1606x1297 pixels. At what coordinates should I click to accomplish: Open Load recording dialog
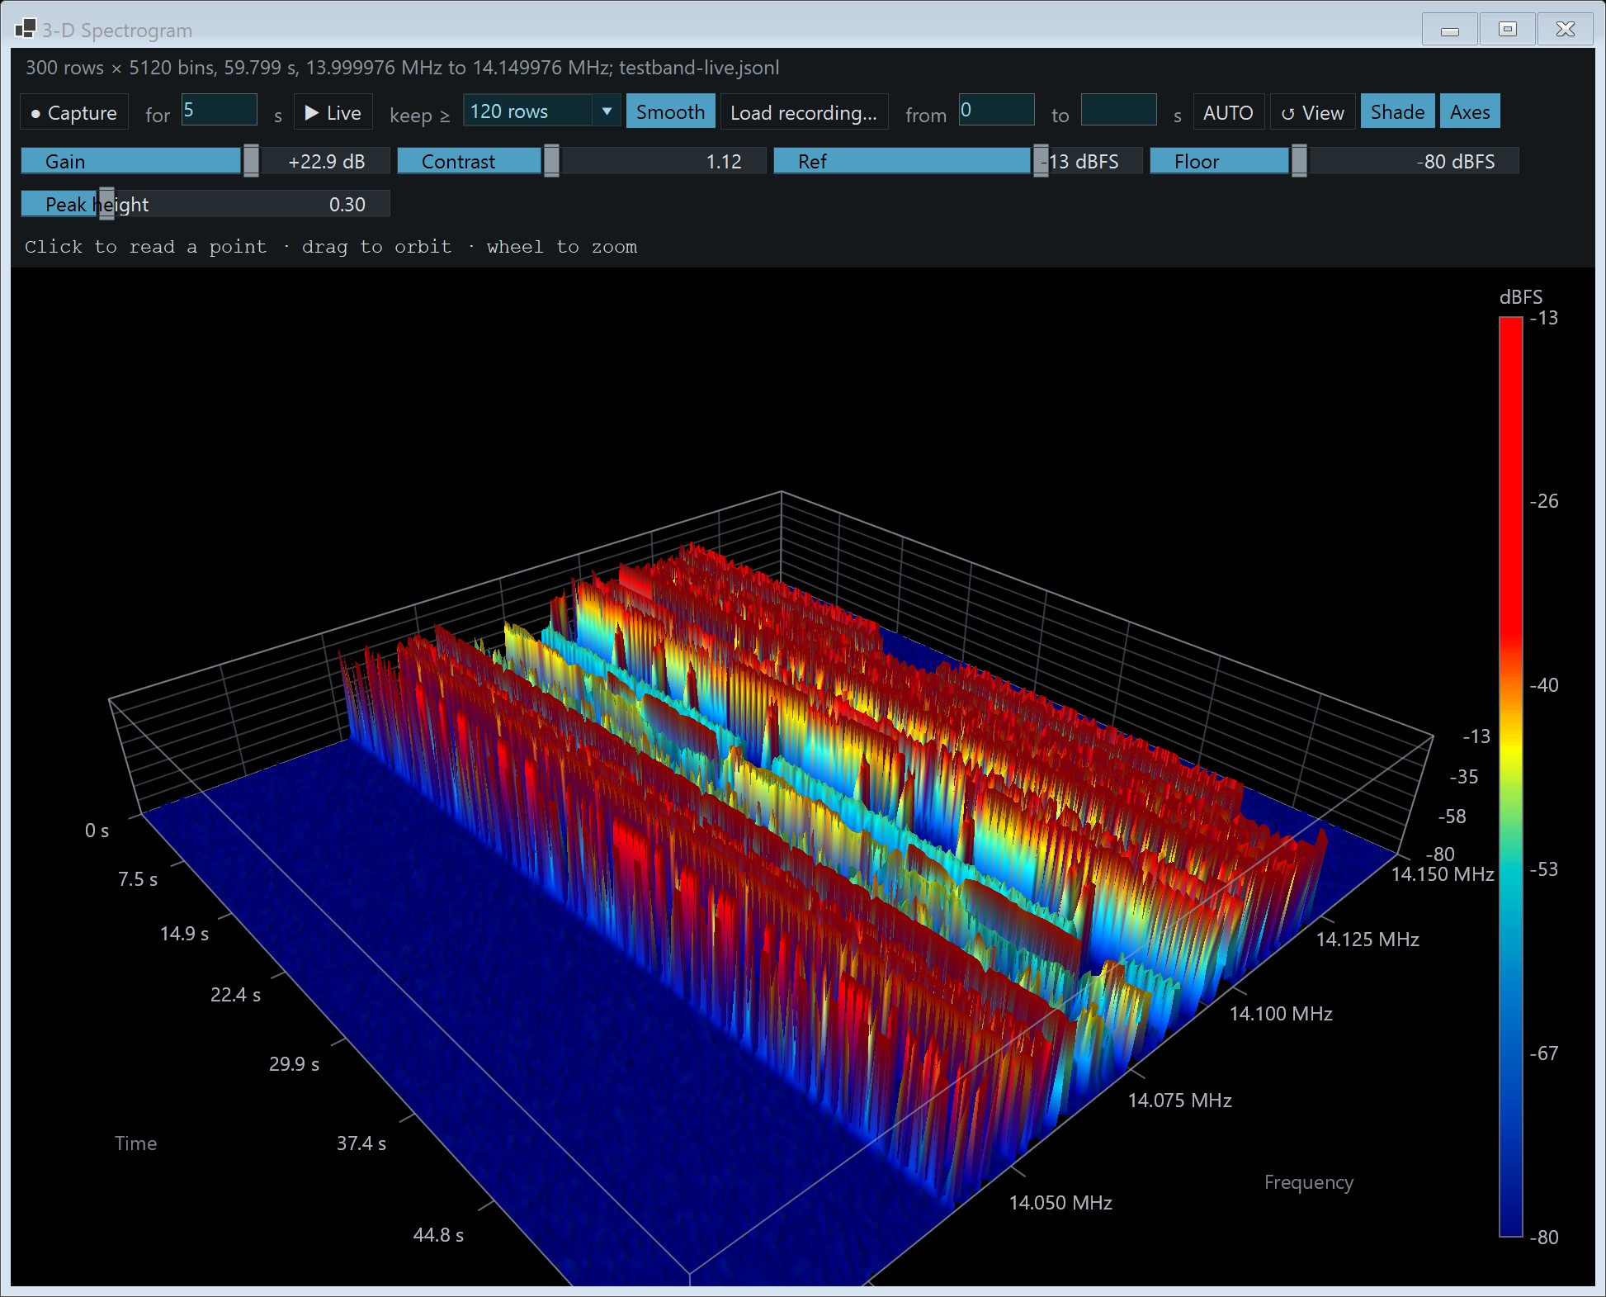(804, 112)
